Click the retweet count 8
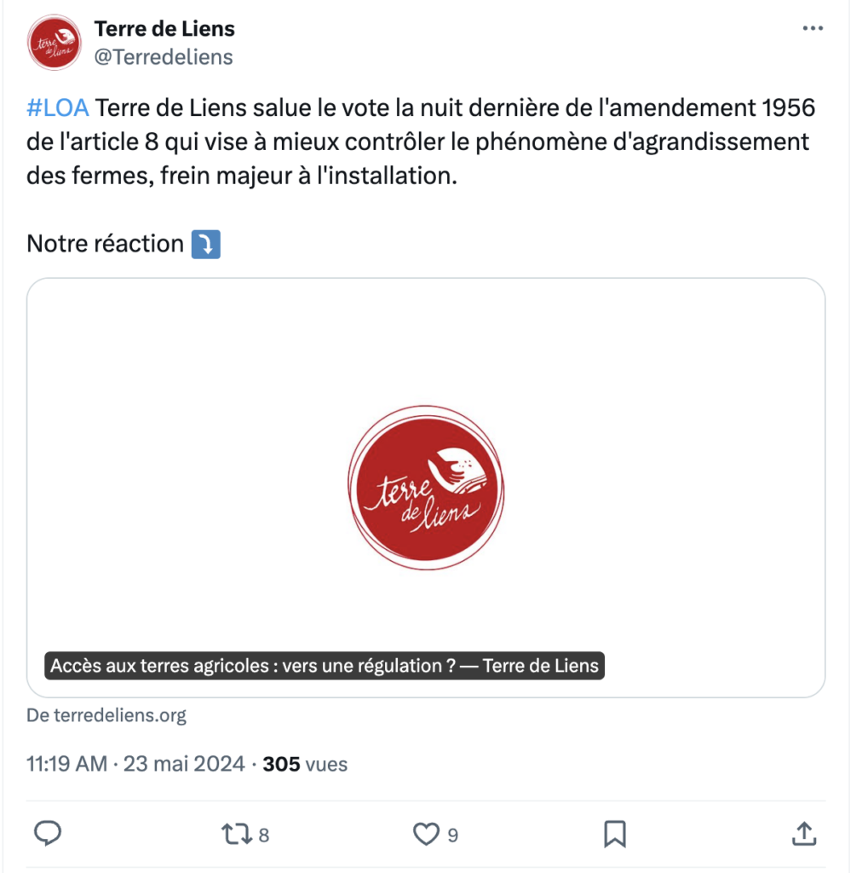The image size is (862, 873). click(264, 835)
